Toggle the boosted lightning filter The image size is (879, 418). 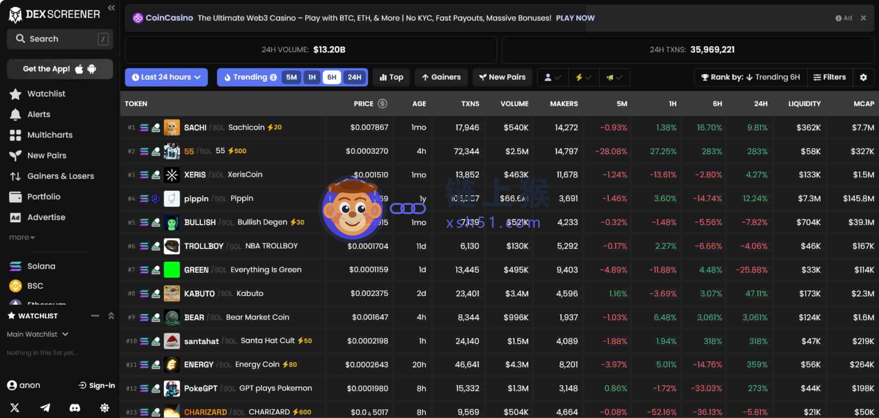click(x=584, y=77)
